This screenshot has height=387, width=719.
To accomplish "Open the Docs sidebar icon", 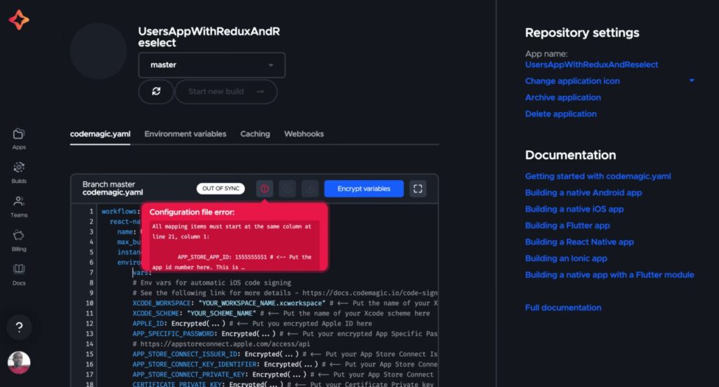I will point(19,273).
